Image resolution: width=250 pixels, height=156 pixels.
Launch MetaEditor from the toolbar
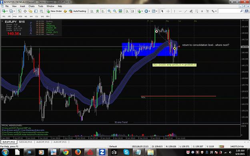pyautogui.click(x=65, y=11)
